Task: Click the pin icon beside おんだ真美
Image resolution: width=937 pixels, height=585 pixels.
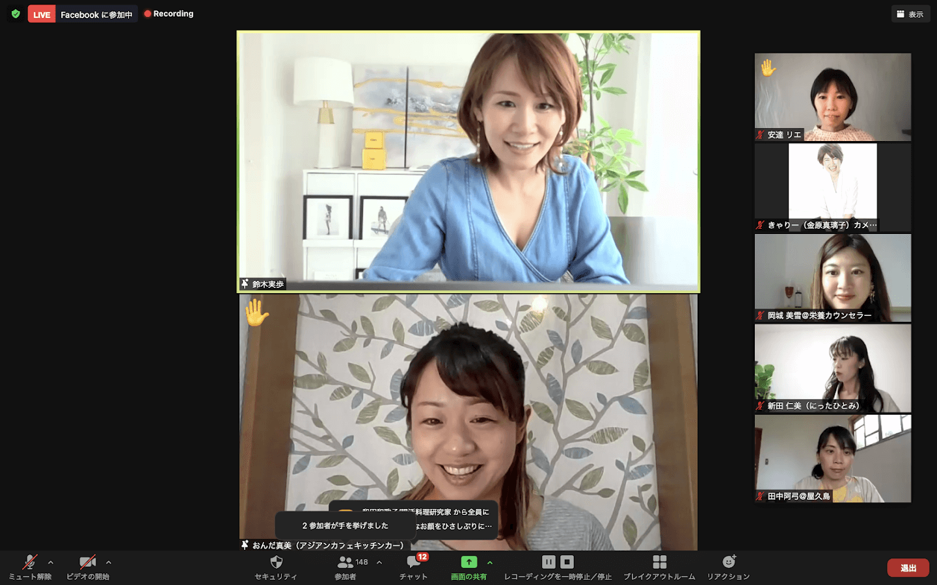Action: (x=245, y=545)
